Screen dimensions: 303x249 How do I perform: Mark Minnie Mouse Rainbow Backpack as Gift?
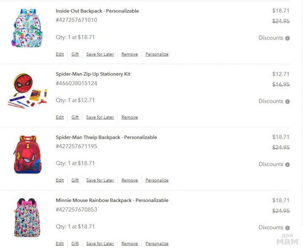75,243
